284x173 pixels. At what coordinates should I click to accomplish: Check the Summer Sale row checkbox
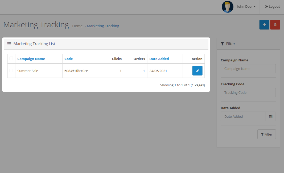click(x=11, y=70)
